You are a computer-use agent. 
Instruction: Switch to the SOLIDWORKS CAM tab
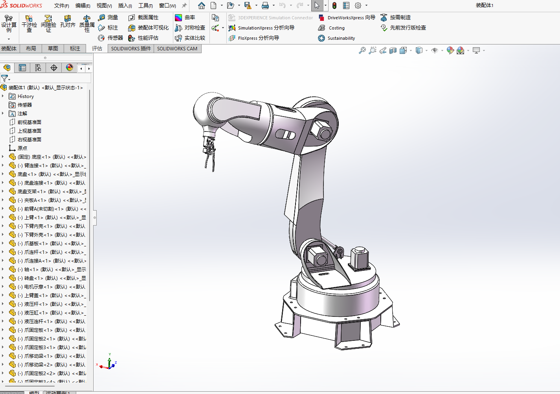click(x=177, y=48)
